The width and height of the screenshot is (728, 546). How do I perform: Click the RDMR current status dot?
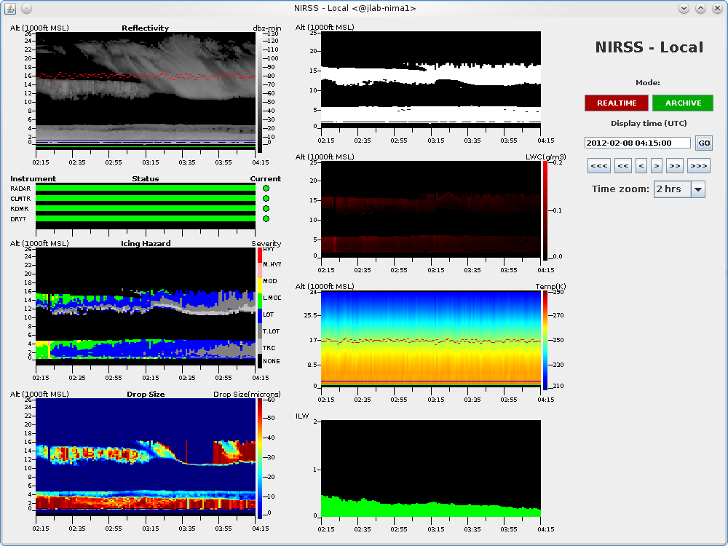(266, 208)
